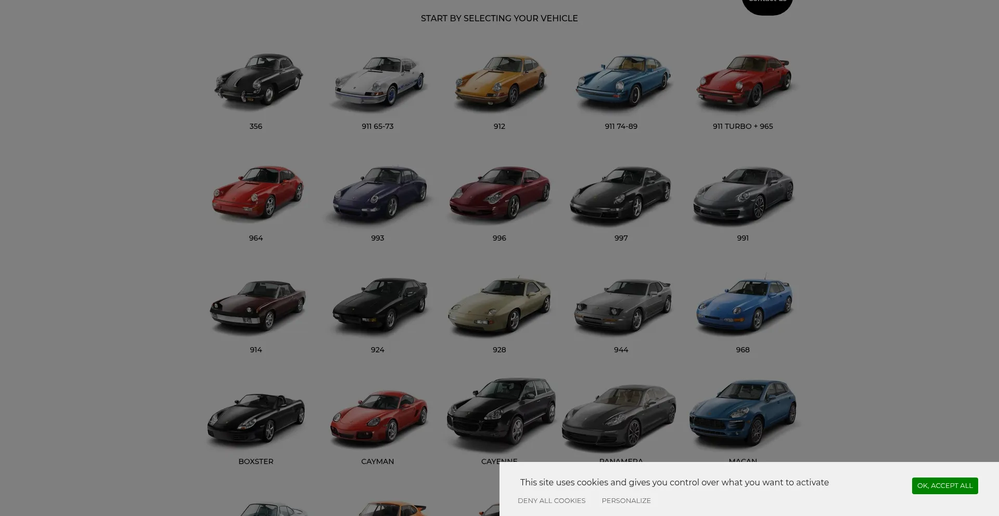
Task: Pick the yellow 912 car image
Action: click(500, 81)
